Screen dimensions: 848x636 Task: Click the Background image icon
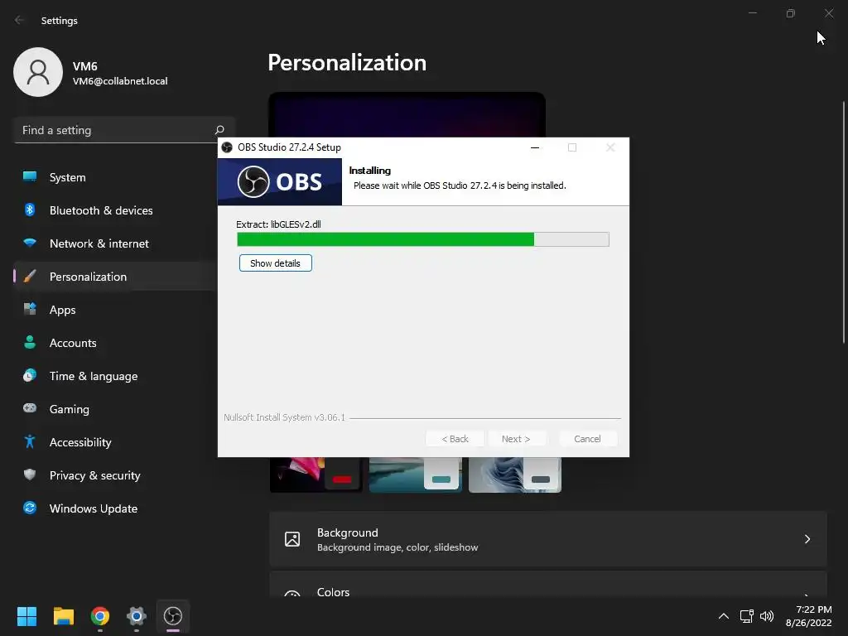[292, 539]
